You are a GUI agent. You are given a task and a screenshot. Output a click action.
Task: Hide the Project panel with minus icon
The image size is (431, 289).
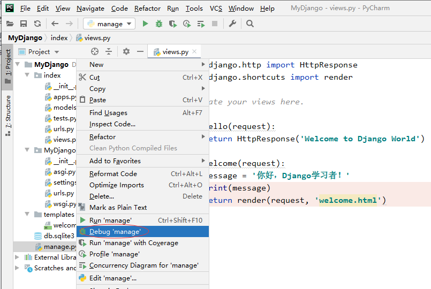pos(140,51)
